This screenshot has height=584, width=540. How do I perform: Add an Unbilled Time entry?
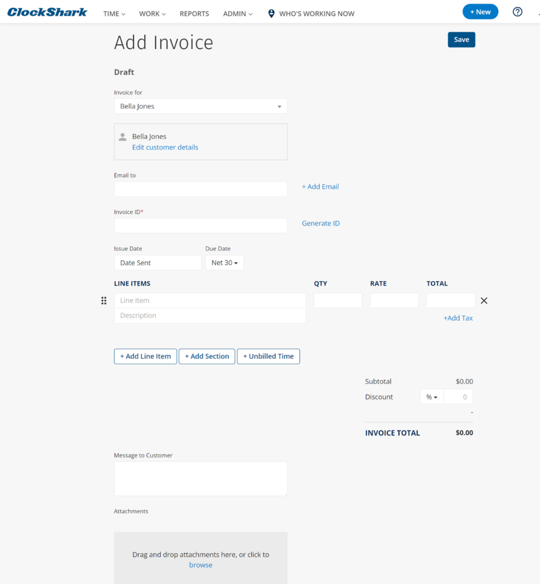tap(268, 356)
